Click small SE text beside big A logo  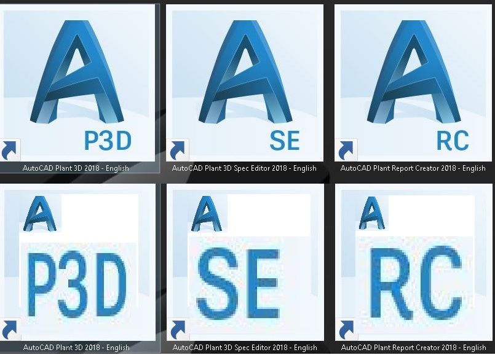point(285,141)
